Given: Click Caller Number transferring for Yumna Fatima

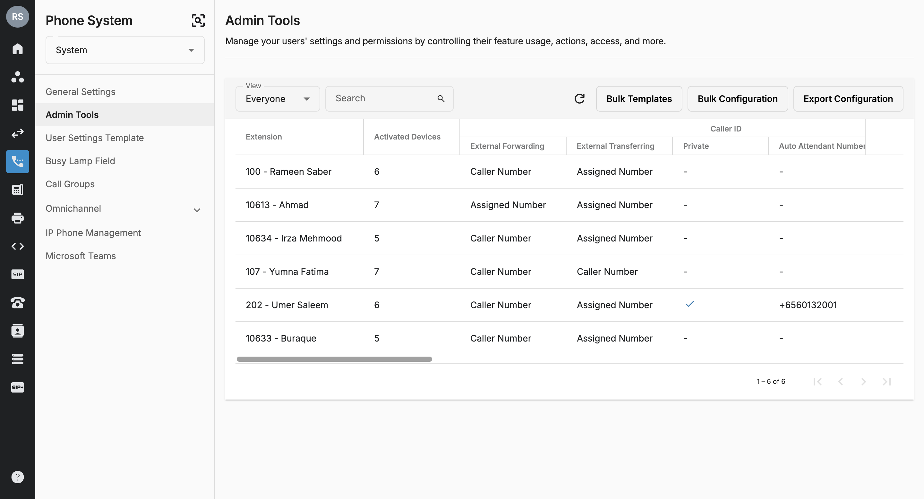Looking at the screenshot, I should tap(607, 272).
